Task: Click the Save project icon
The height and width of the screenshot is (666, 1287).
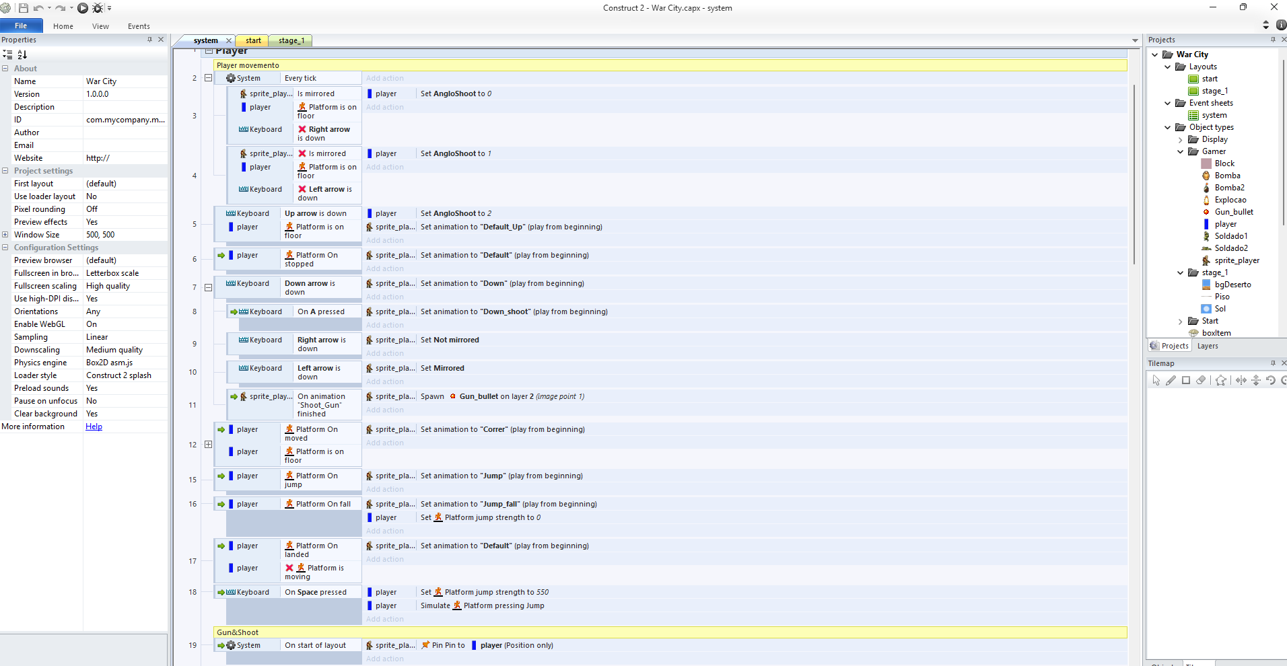Action: coord(24,8)
